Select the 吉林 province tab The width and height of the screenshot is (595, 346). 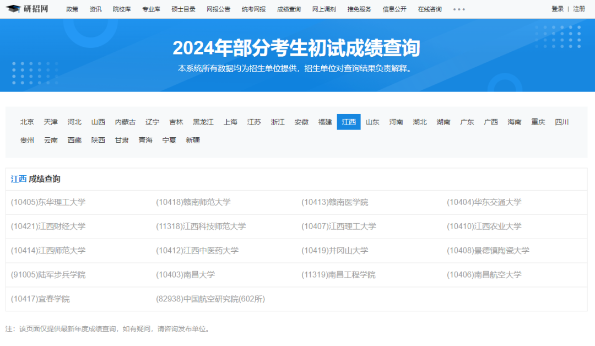click(176, 122)
